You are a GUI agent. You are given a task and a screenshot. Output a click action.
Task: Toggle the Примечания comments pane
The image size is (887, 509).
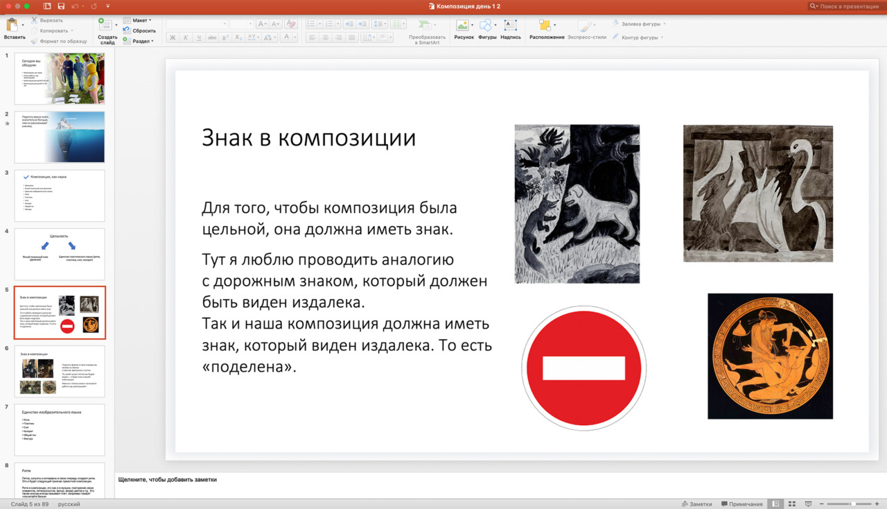tap(741, 504)
